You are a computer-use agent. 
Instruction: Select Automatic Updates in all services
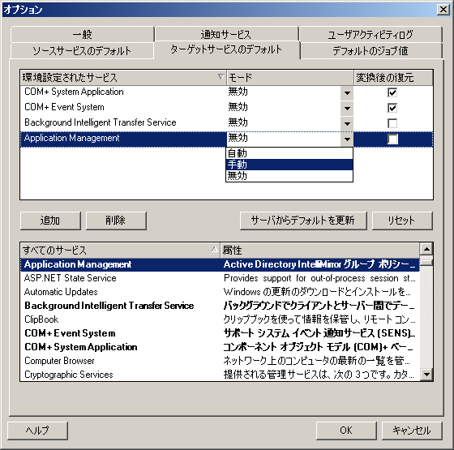[x=220, y=292]
